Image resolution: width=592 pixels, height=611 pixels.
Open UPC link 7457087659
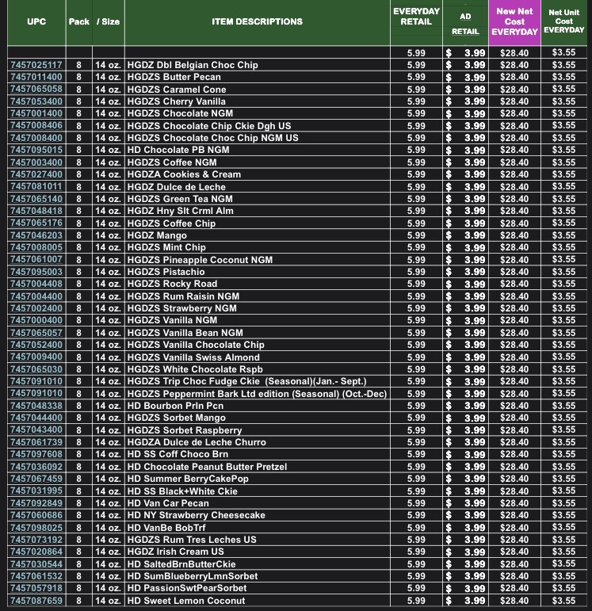pyautogui.click(x=36, y=601)
